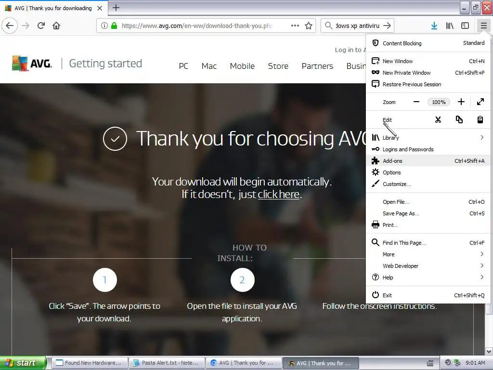Open the Mac navigation link
Image resolution: width=493 pixels, height=370 pixels.
click(x=209, y=66)
